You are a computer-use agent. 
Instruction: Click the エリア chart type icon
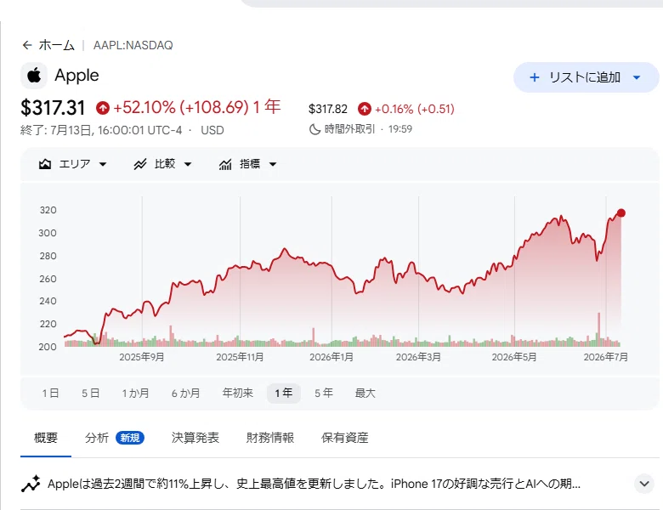[45, 164]
